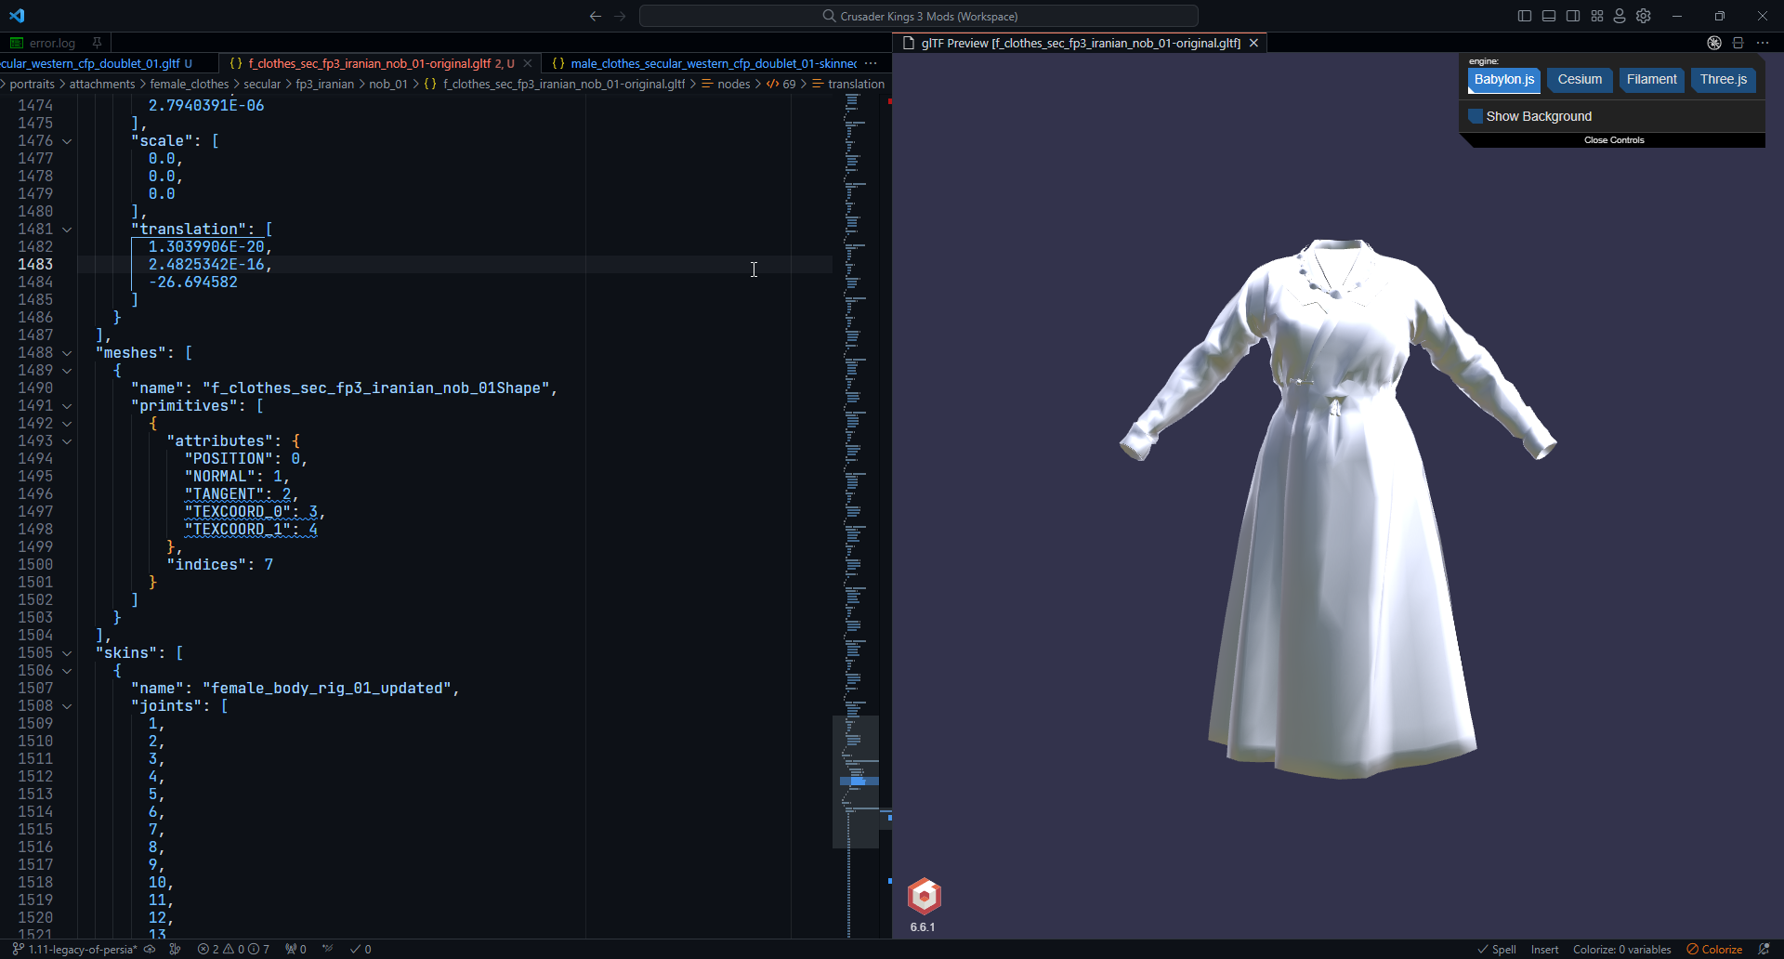Click the VS Code logo icon
This screenshot has height=959, width=1784.
point(17,16)
